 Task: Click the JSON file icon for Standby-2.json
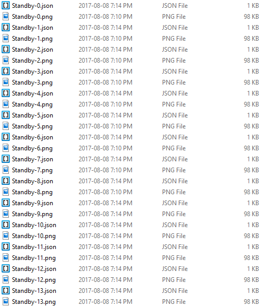click(6, 49)
